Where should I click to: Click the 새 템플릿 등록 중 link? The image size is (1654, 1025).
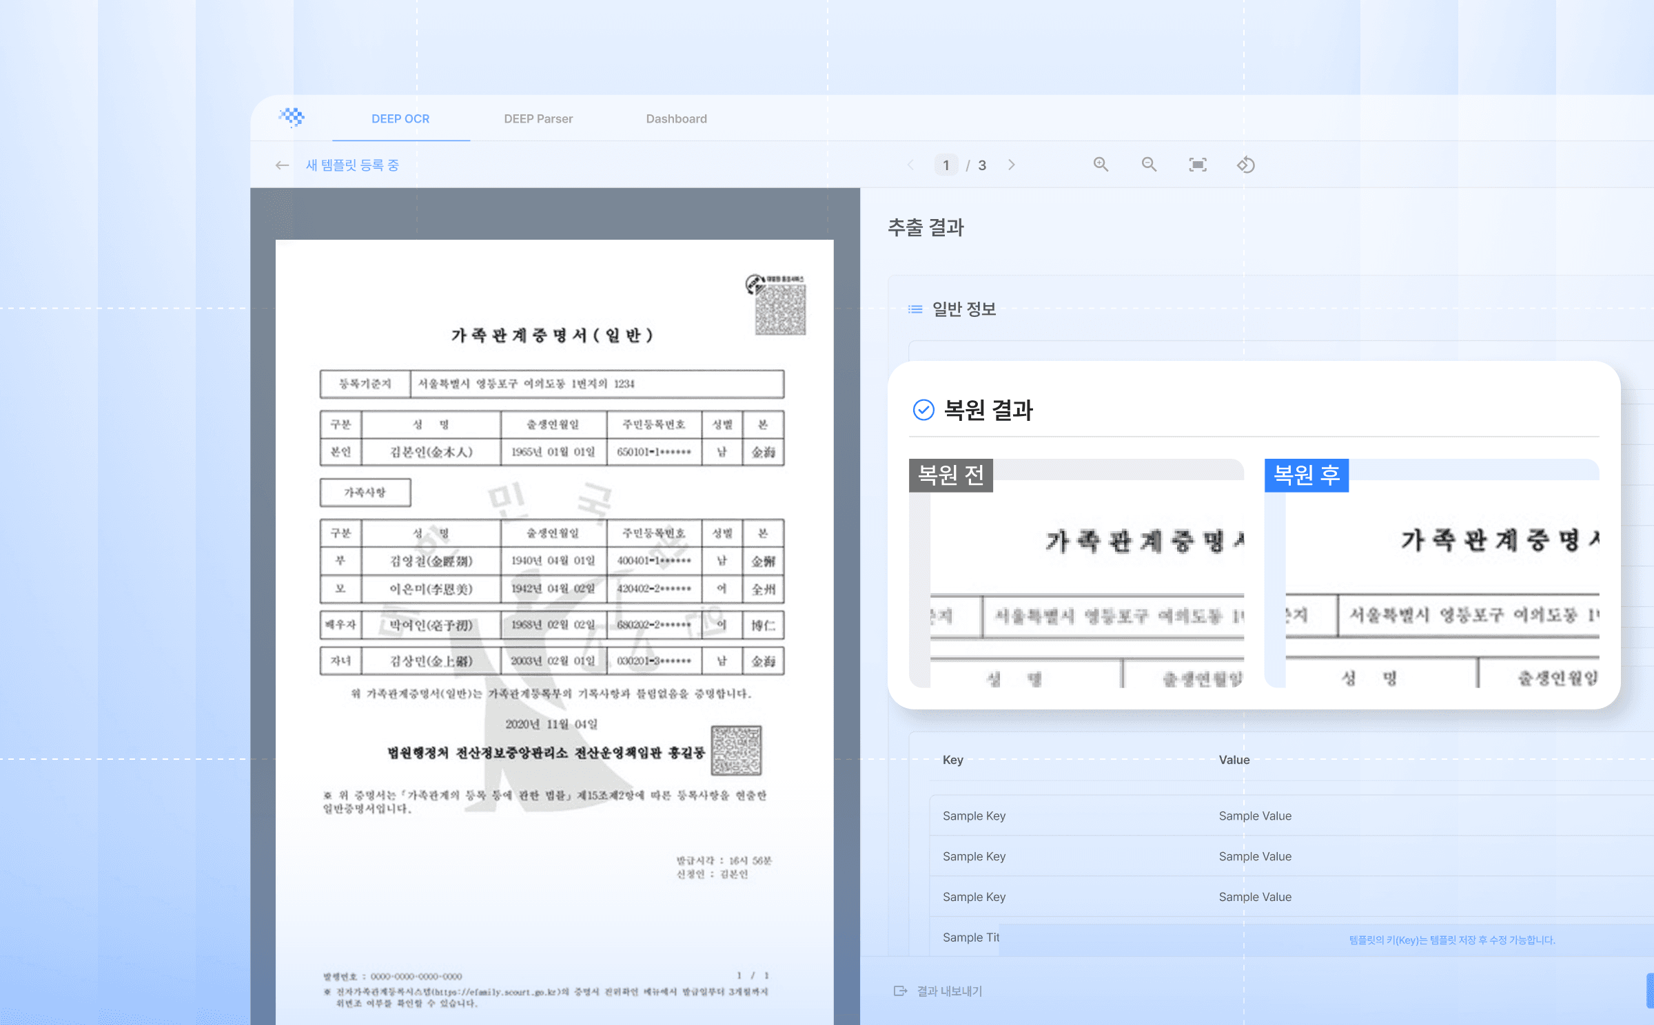point(352,165)
